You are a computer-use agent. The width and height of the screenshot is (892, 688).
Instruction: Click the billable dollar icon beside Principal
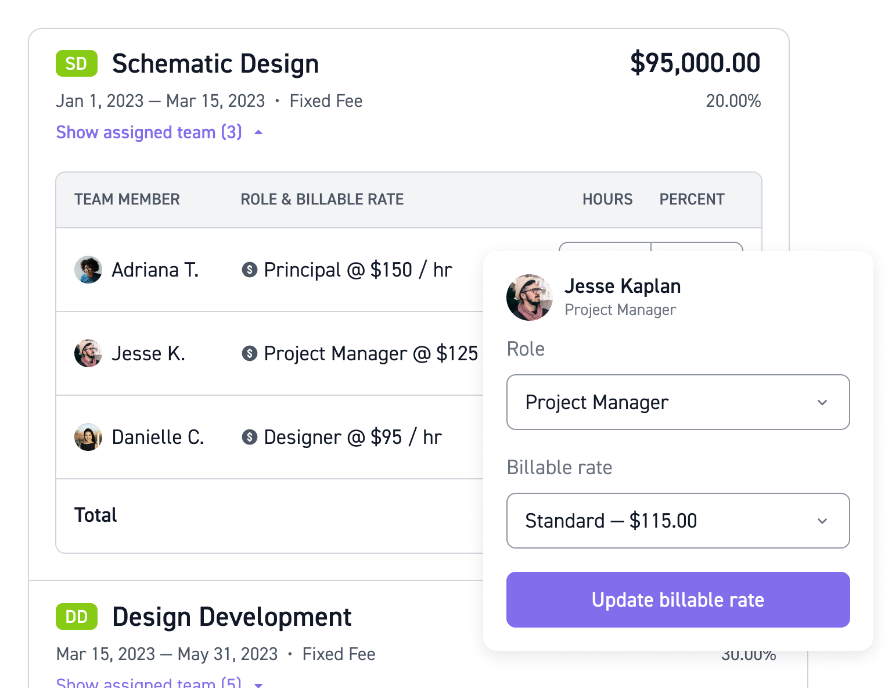click(250, 270)
